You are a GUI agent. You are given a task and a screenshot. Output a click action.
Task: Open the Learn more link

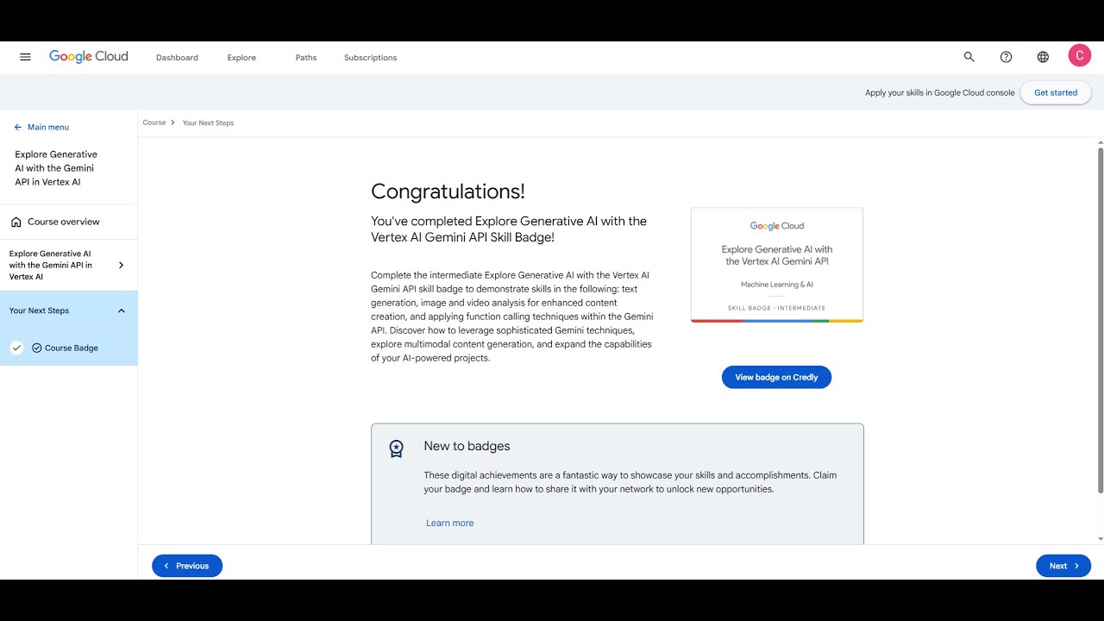tap(449, 523)
